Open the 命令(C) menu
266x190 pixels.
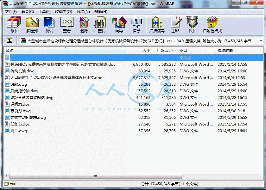28,11
